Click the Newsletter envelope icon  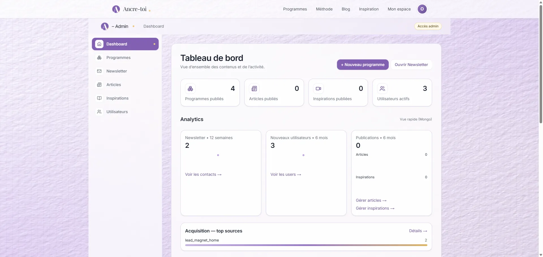[100, 71]
